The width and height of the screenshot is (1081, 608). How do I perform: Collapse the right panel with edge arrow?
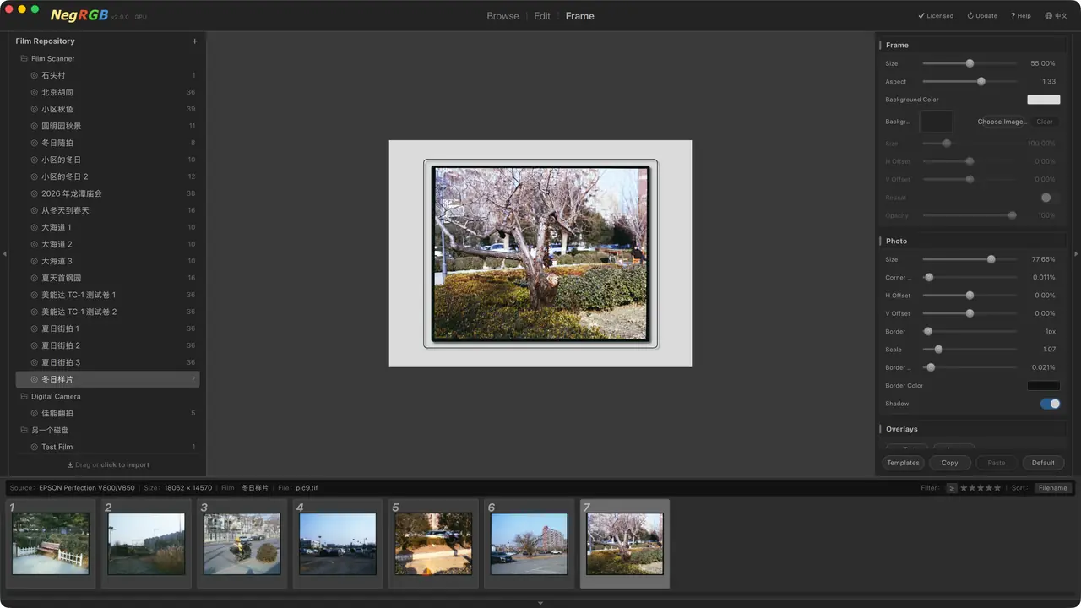coord(1076,253)
